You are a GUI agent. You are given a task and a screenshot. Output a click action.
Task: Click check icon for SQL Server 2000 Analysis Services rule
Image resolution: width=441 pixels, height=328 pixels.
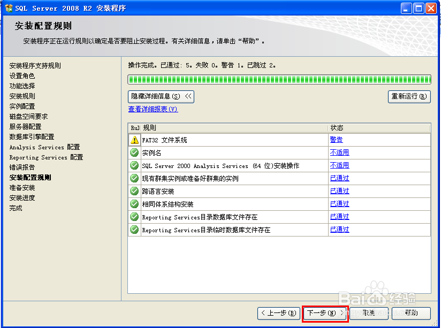(x=134, y=165)
